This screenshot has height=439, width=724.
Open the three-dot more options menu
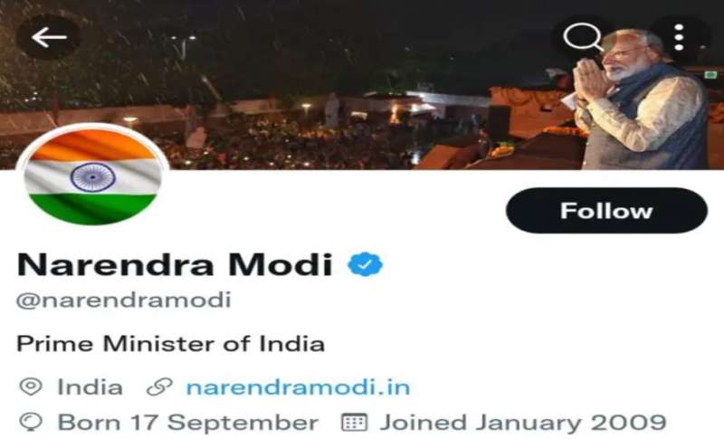coord(679,37)
